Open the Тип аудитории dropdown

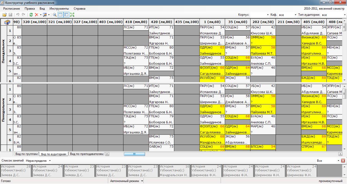[345, 15]
